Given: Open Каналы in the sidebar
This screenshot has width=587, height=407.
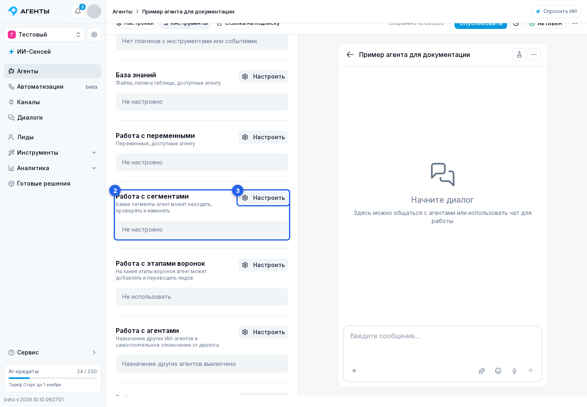Looking at the screenshot, I should (53, 102).
